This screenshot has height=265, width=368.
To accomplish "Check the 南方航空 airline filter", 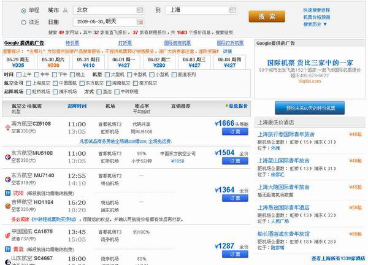I will point(136,83).
